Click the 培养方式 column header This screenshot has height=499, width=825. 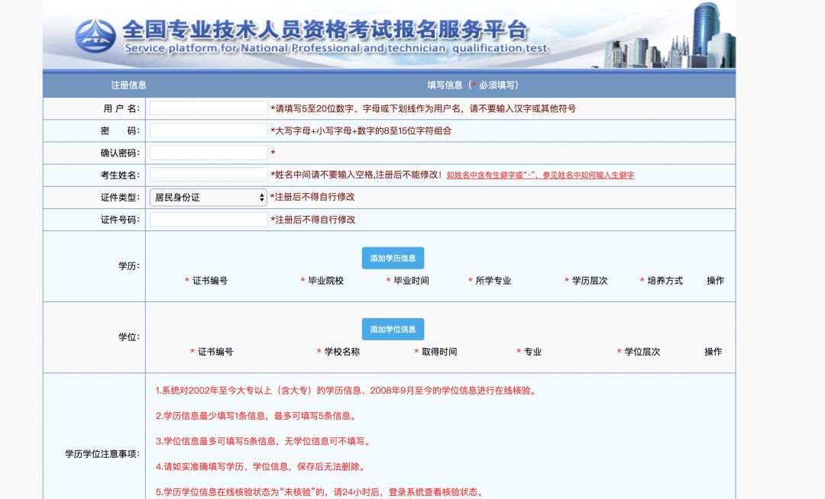coord(665,281)
